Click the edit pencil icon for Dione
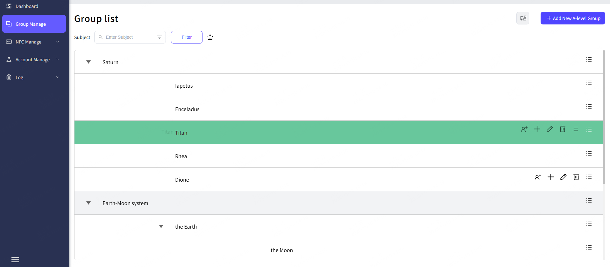This screenshot has height=267, width=610. pyautogui.click(x=563, y=177)
